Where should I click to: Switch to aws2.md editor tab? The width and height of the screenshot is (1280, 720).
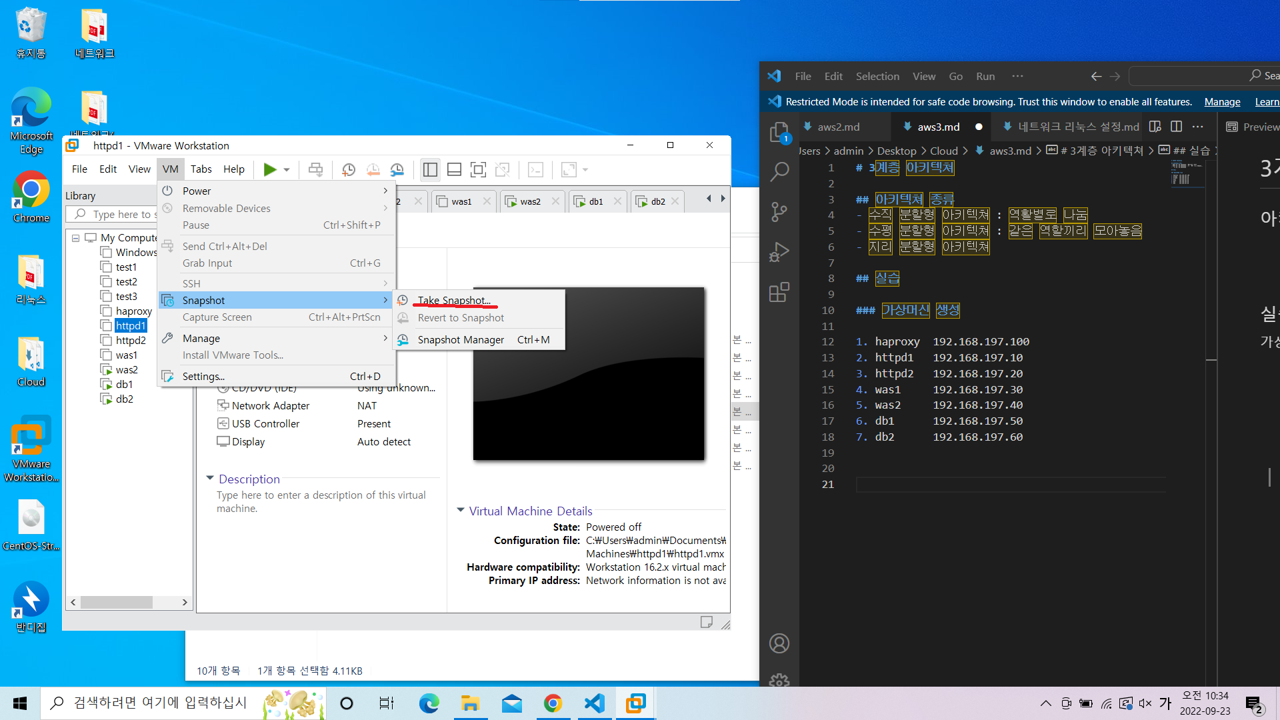pyautogui.click(x=838, y=127)
